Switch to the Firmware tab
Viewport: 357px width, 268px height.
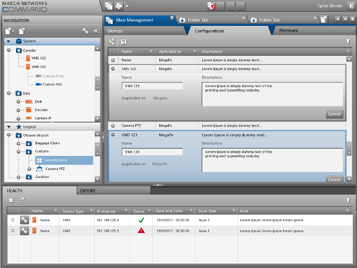click(288, 30)
